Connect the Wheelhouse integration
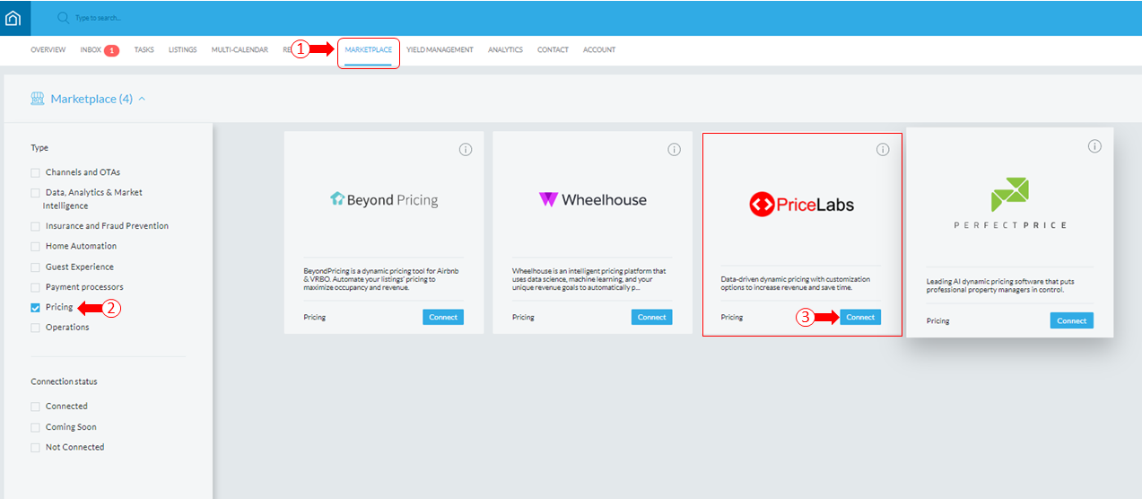This screenshot has width=1142, height=499. click(x=651, y=317)
